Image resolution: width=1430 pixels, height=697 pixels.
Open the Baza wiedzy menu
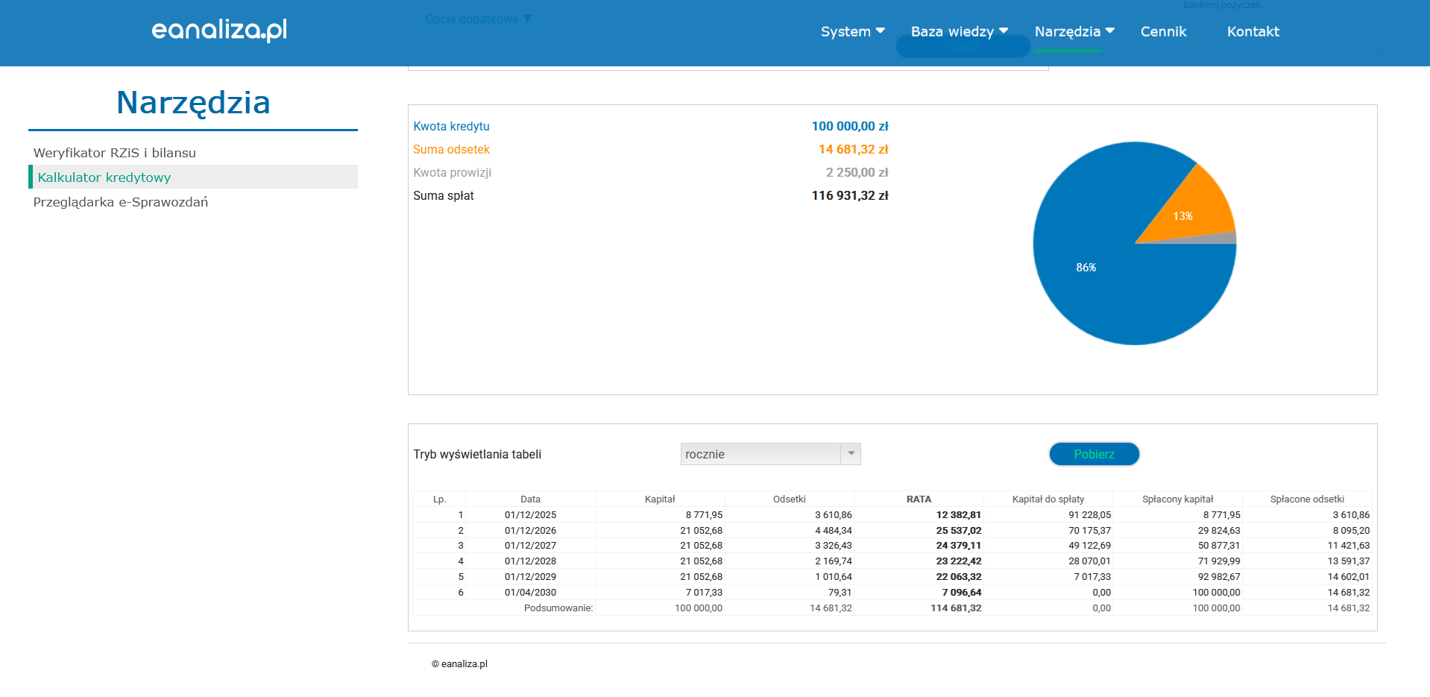click(x=959, y=31)
